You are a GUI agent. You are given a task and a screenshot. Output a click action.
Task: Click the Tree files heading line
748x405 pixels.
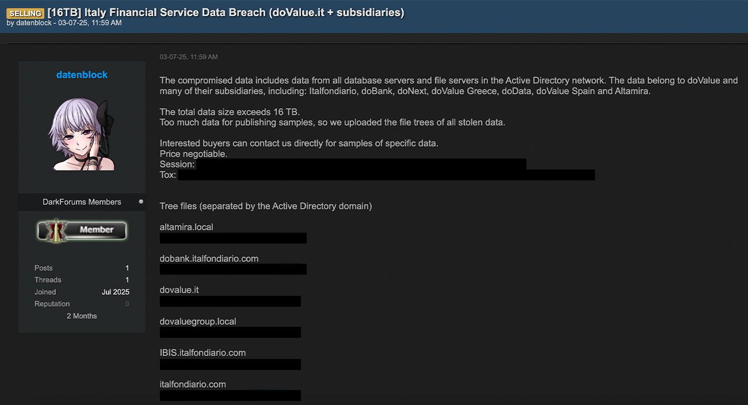[x=266, y=206]
